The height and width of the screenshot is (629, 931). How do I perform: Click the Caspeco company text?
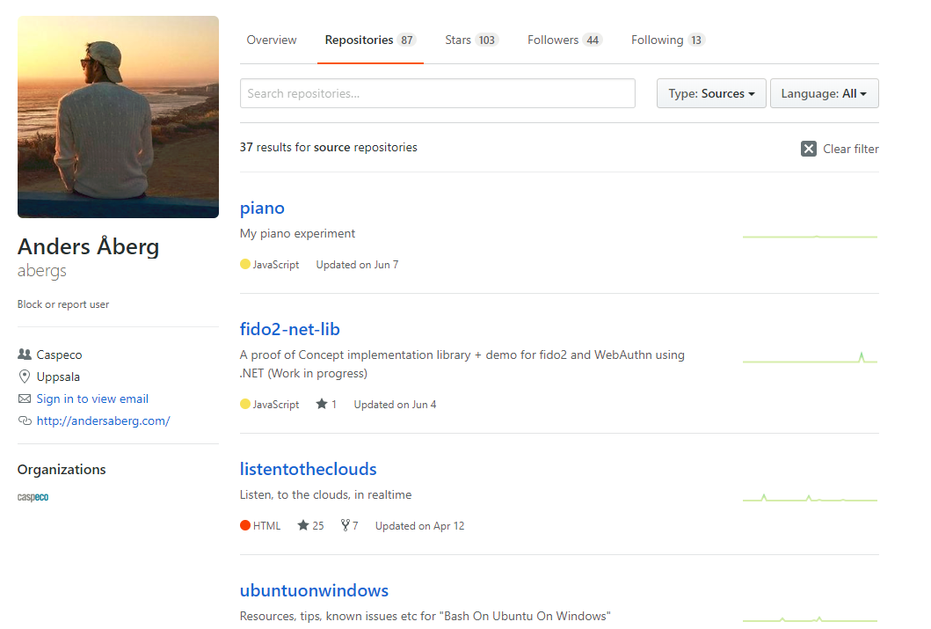click(x=60, y=355)
